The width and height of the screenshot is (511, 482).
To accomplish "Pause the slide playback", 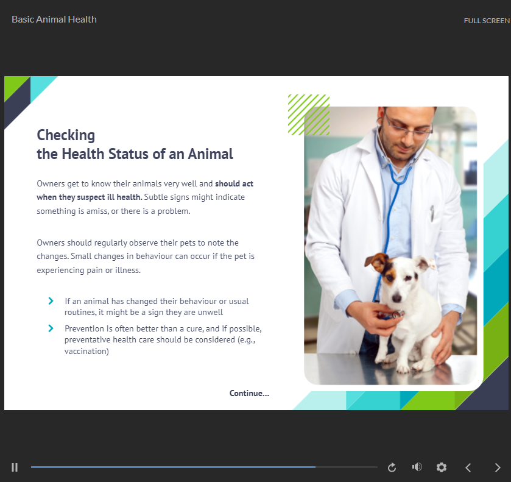I will pyautogui.click(x=15, y=467).
